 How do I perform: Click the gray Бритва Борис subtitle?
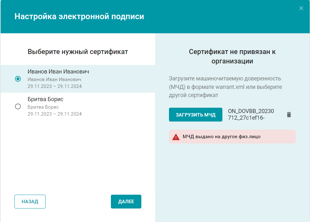tap(43, 107)
